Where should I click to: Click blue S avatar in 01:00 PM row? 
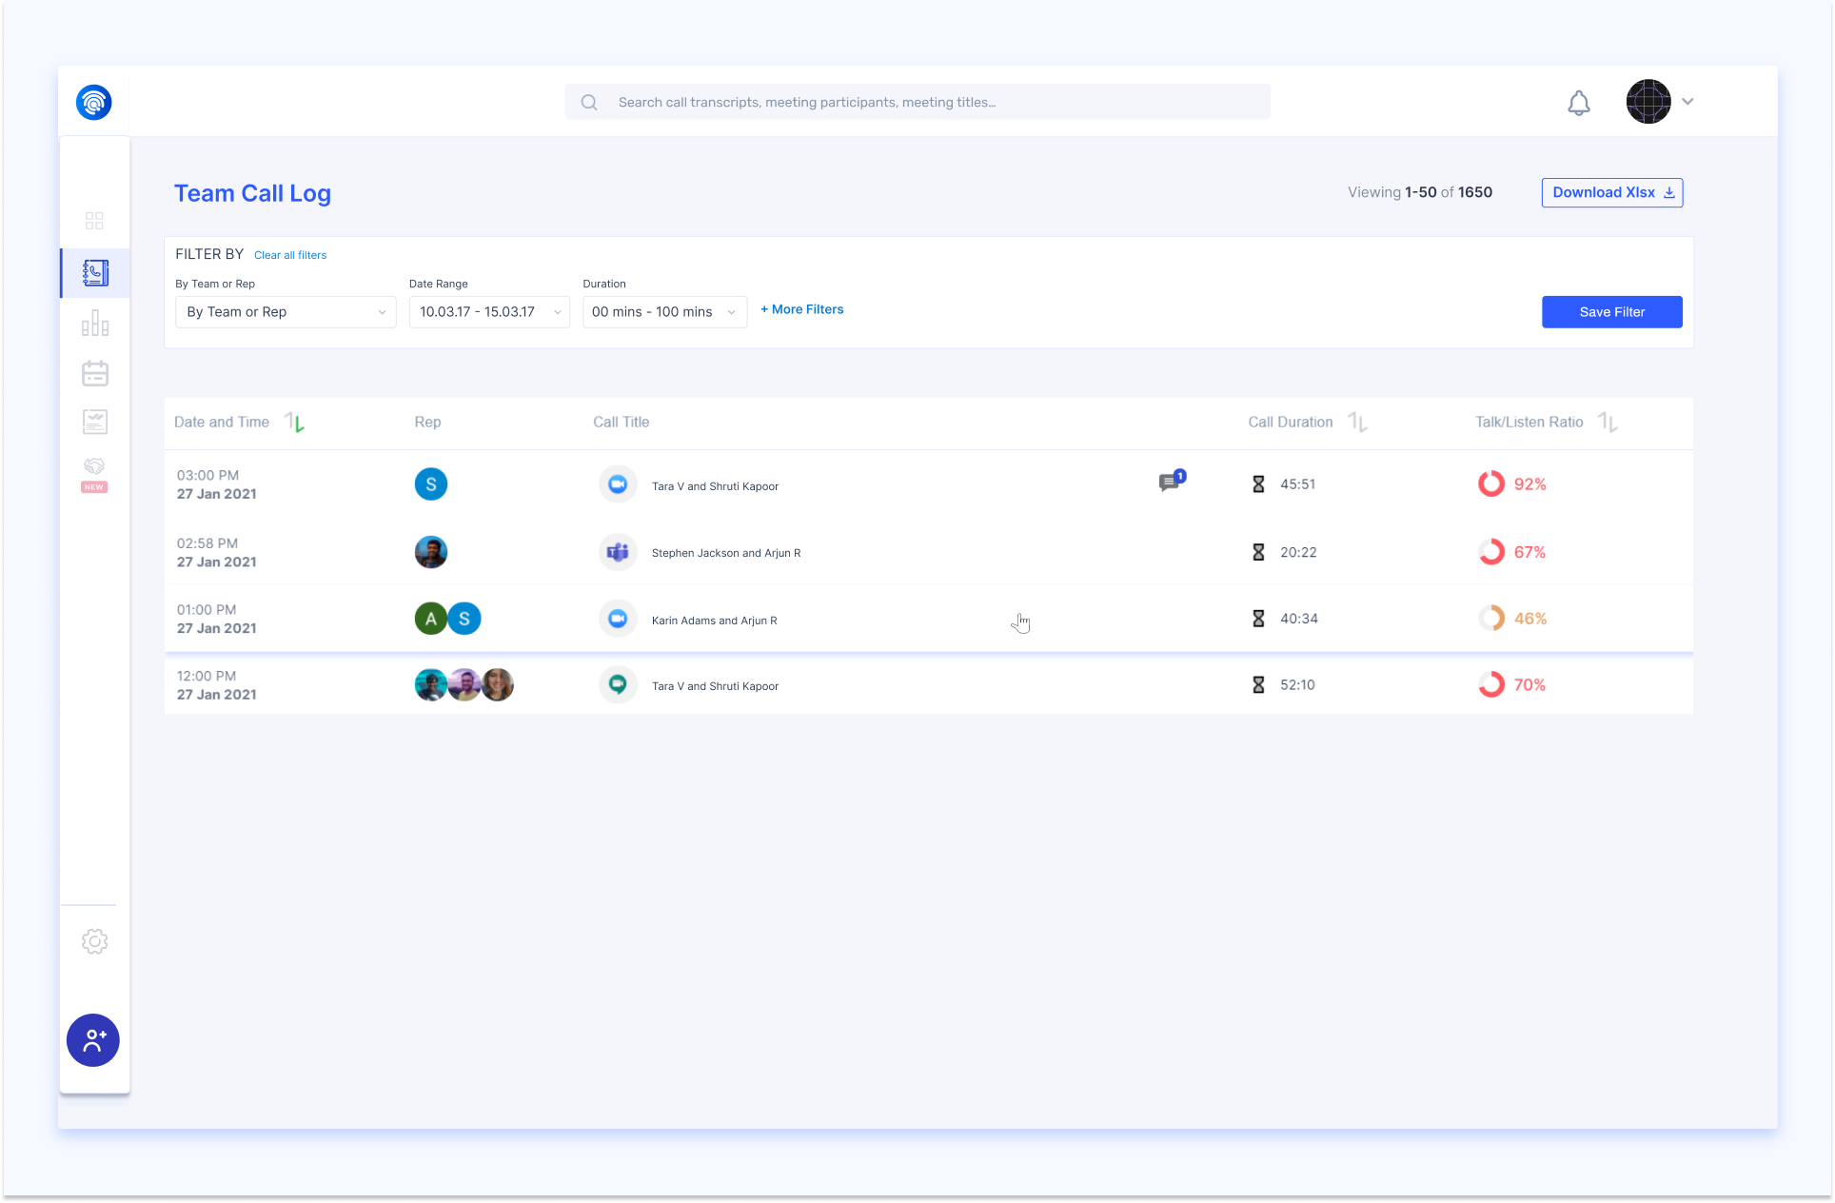click(x=464, y=619)
